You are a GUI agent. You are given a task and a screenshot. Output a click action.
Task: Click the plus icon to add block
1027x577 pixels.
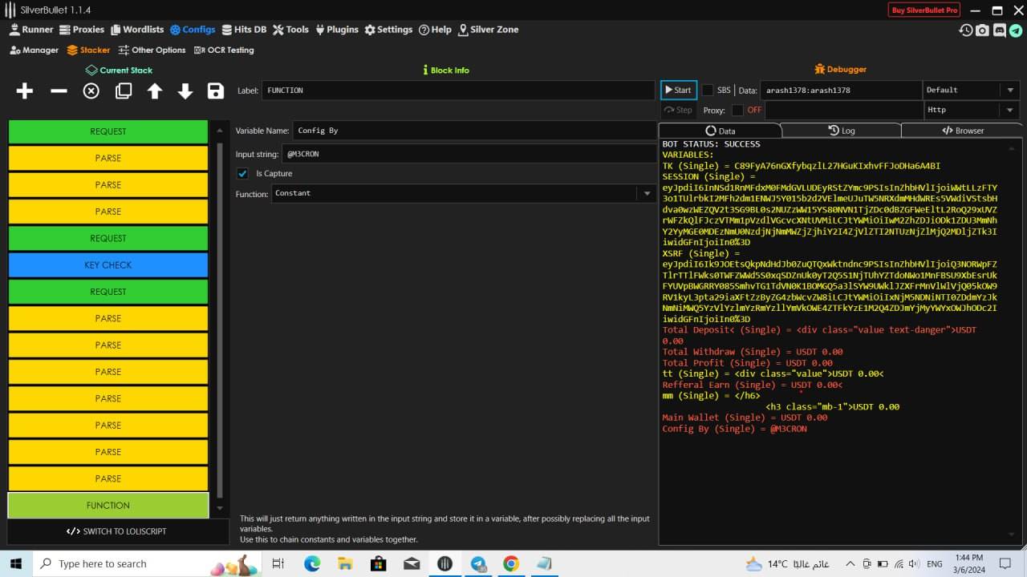[x=25, y=91]
